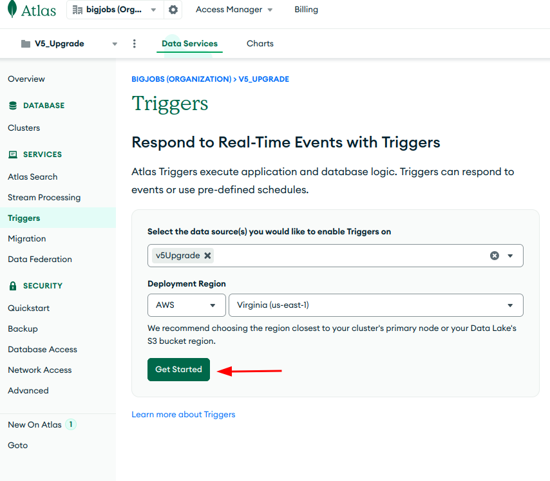Clear all selected data sources

495,256
